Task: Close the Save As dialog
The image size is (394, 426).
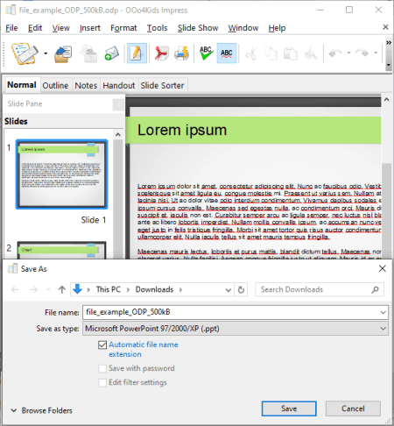Action: [x=383, y=268]
